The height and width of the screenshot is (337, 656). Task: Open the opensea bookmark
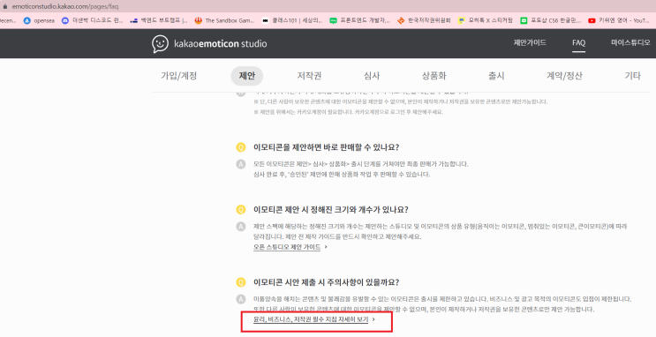(x=39, y=20)
